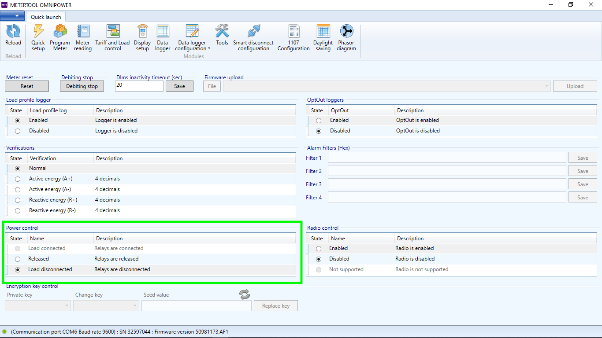Select Load profile logger Disabled radio
The image size is (602, 338).
point(18,131)
